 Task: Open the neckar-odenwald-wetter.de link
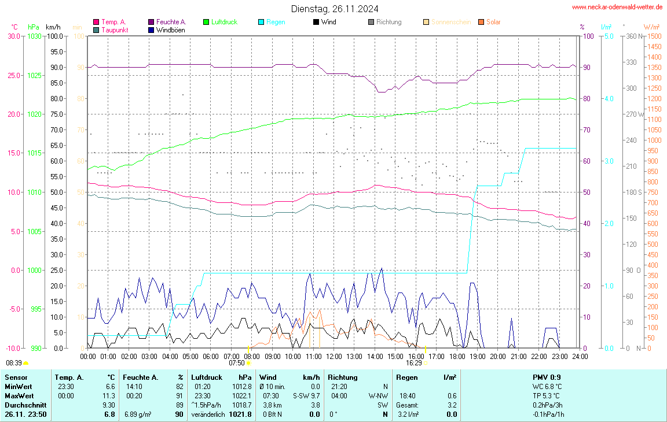coord(617,7)
